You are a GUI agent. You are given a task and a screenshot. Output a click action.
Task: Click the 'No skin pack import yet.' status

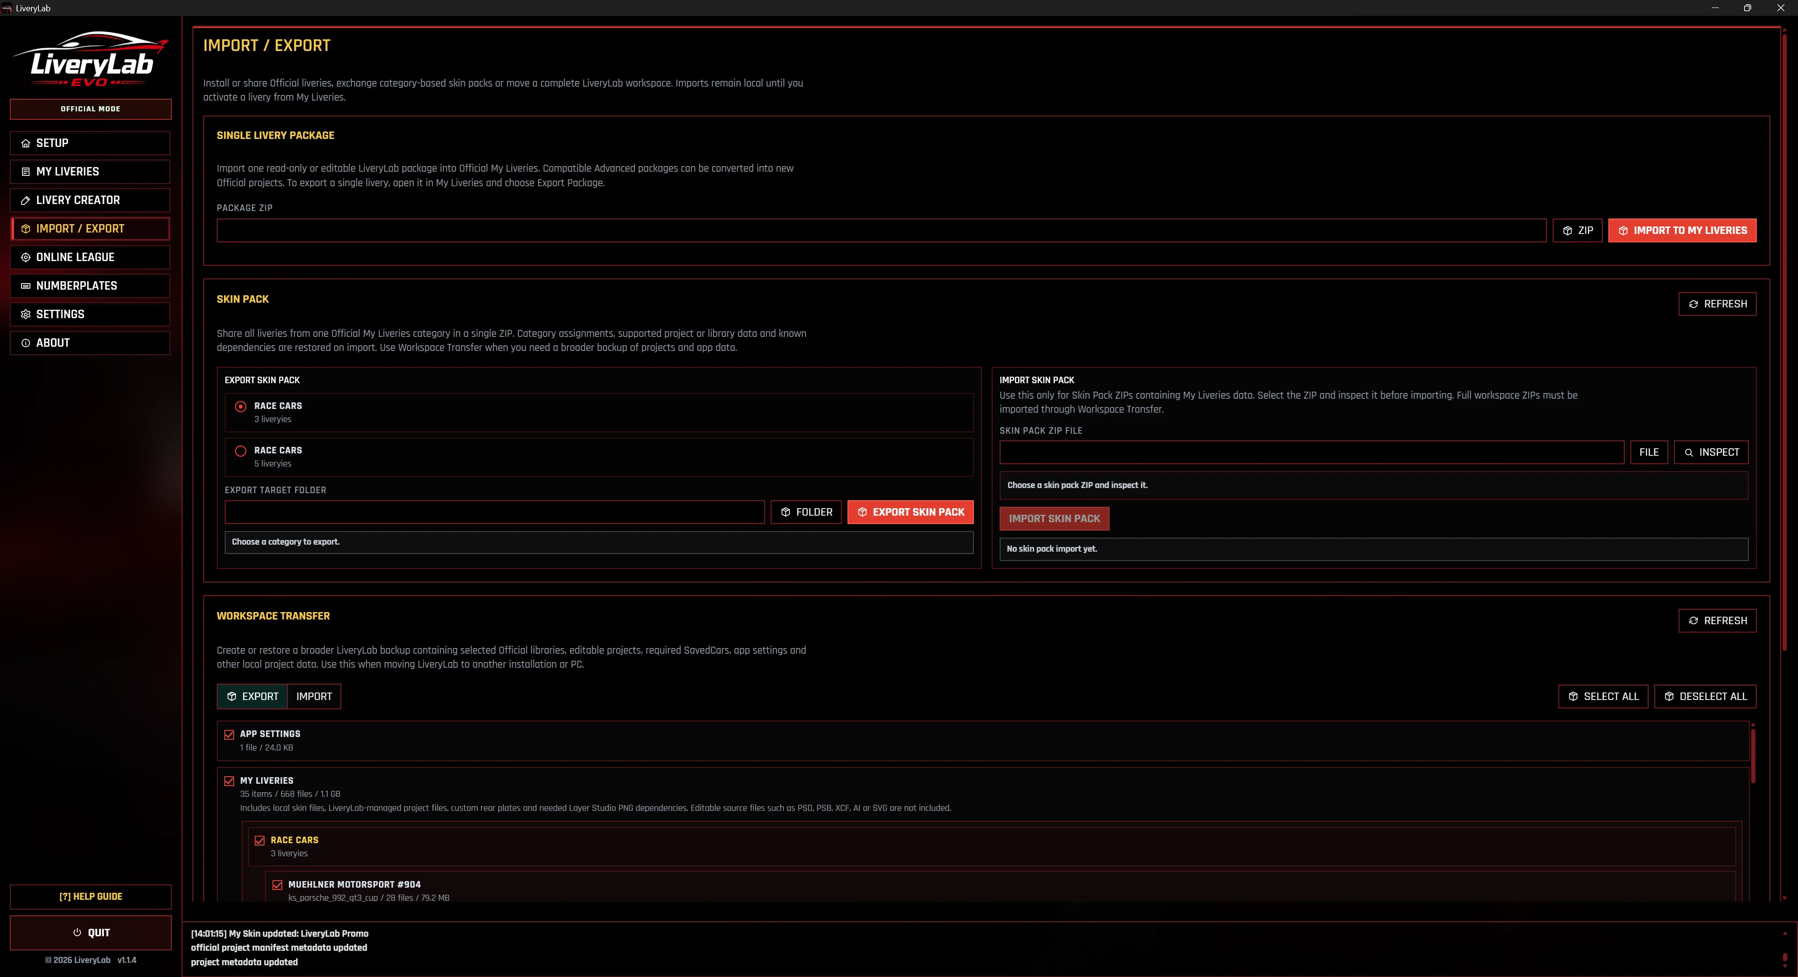(x=1052, y=549)
